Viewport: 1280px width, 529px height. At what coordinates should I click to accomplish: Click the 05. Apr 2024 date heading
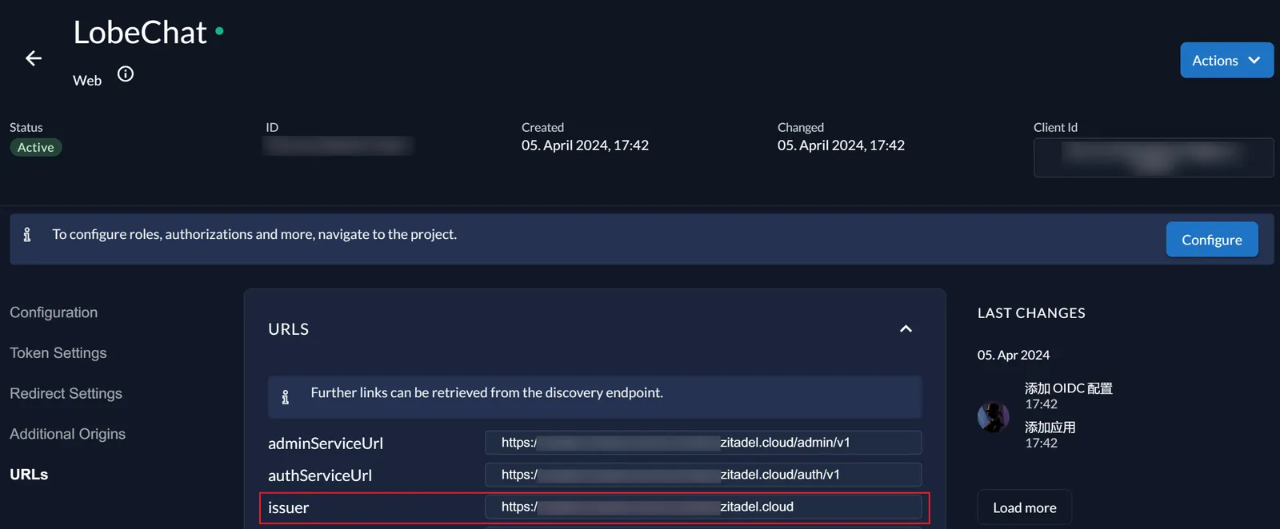tap(1014, 355)
